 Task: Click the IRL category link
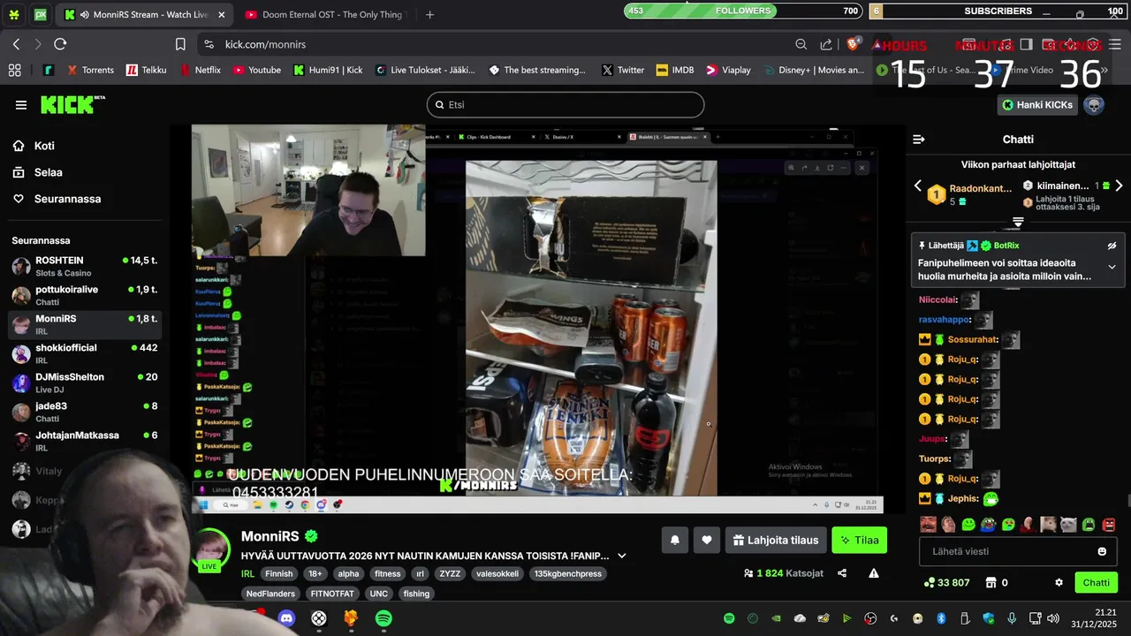(248, 574)
